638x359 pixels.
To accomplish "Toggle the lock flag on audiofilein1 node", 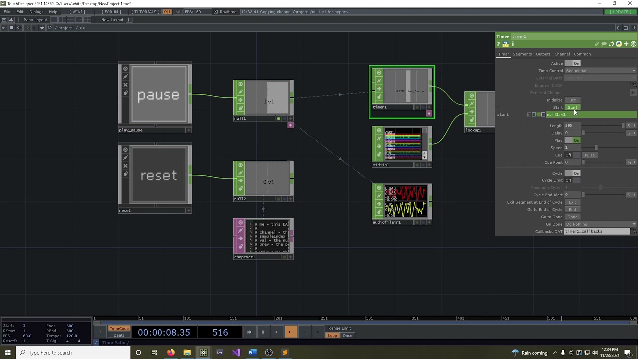I will click(379, 212).
